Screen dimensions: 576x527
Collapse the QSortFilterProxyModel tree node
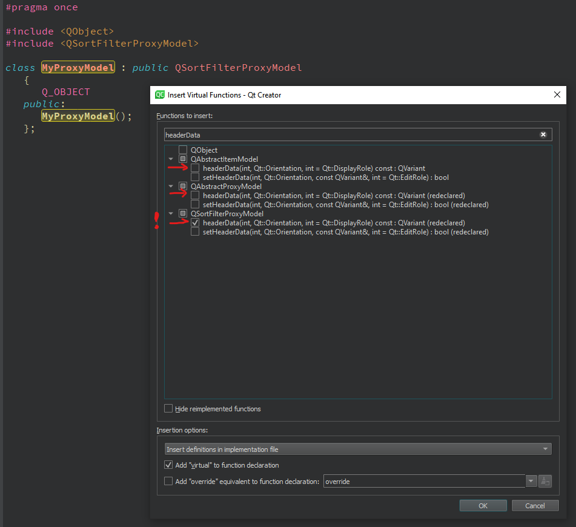tap(171, 213)
